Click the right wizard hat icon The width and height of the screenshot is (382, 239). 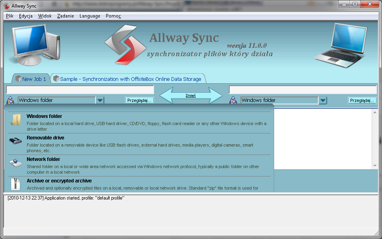[234, 100]
